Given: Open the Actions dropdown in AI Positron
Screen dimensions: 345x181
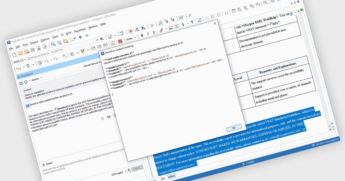Looking at the screenshot, I should (36, 79).
